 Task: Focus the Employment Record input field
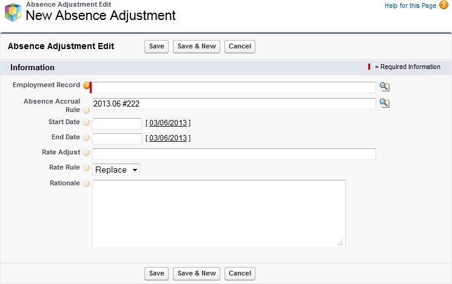[x=234, y=87]
